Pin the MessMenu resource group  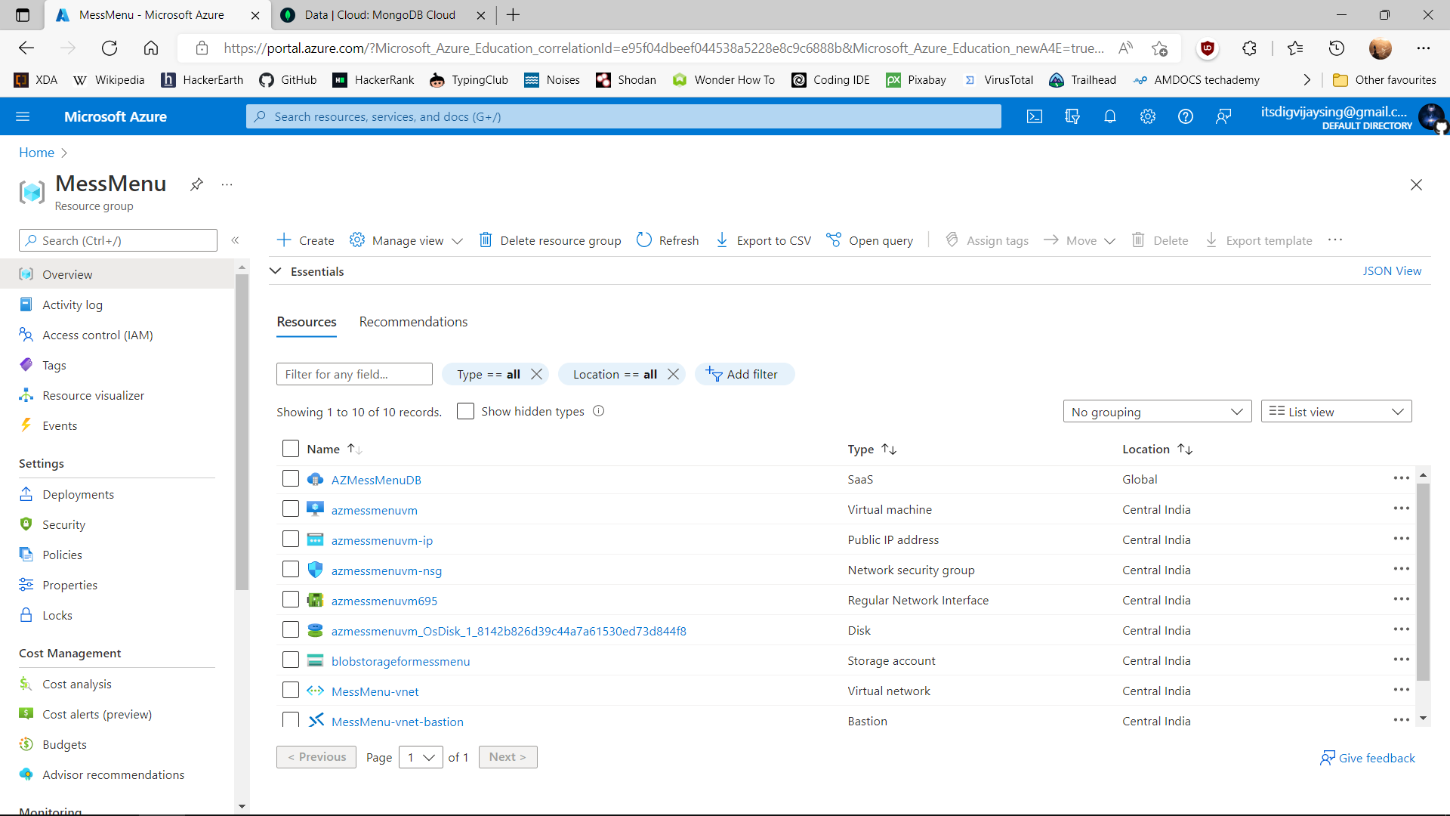196,184
